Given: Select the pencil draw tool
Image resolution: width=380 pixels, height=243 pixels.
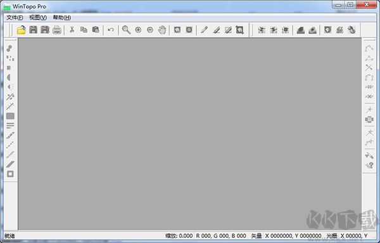Looking at the screenshot, I should [x=204, y=30].
